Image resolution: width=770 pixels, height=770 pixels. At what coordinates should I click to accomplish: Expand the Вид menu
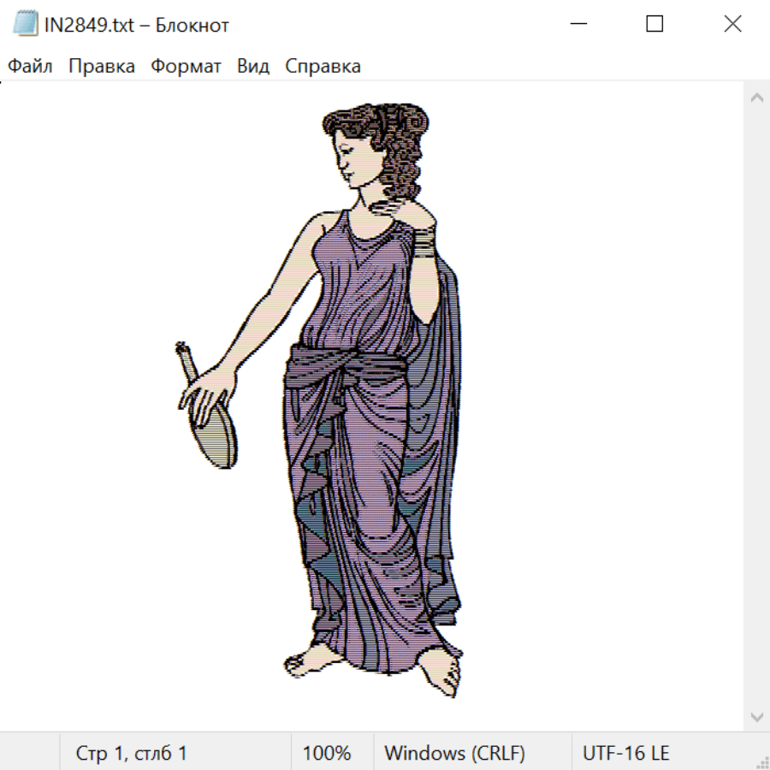(252, 67)
